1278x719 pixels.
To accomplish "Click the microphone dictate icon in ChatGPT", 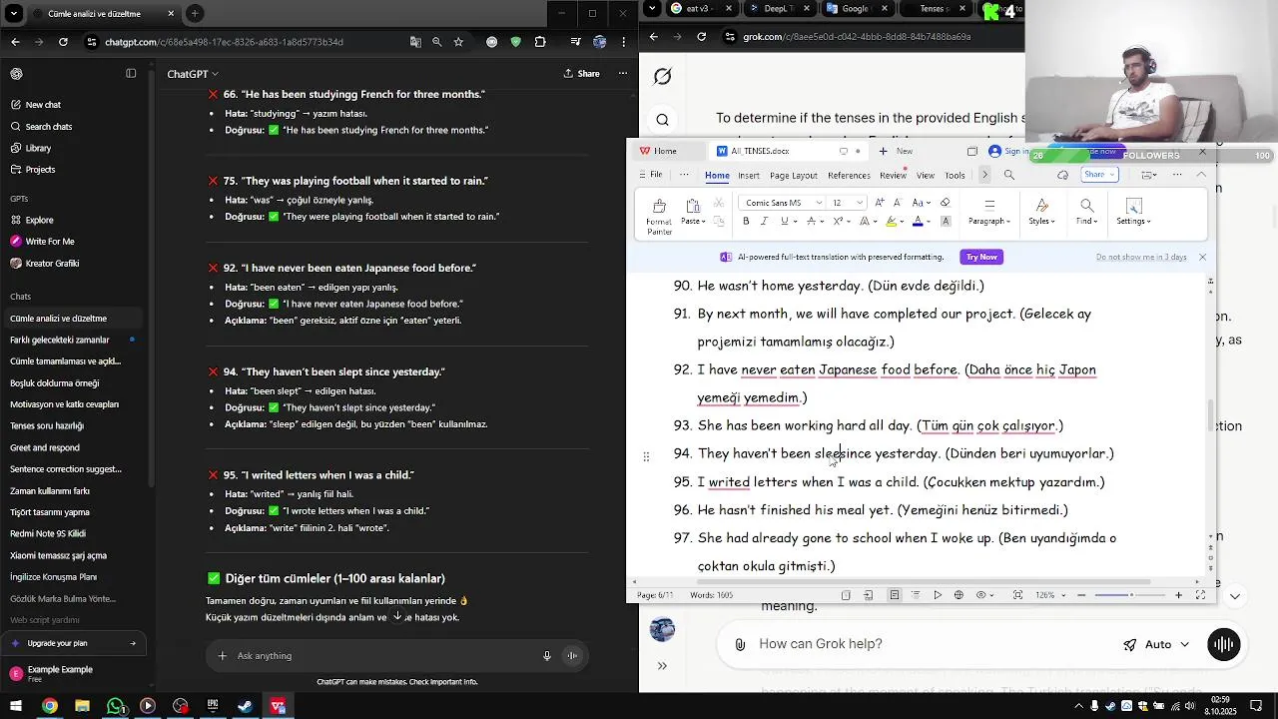I will tap(547, 656).
